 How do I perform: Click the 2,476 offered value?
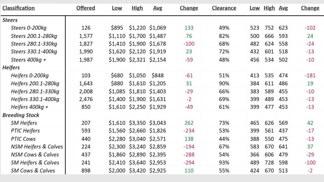click(85, 99)
